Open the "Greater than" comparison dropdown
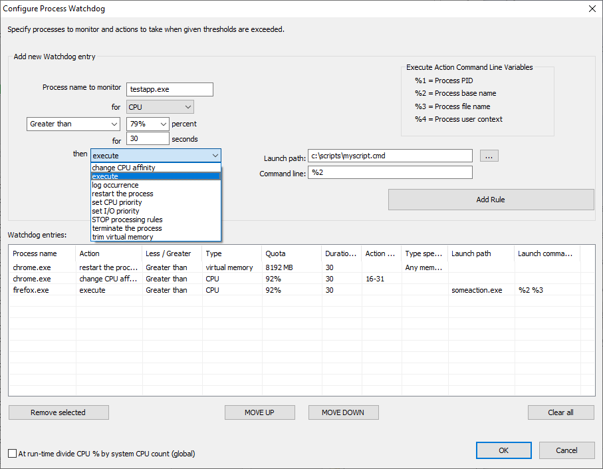Image resolution: width=603 pixels, height=469 pixels. [x=73, y=124]
